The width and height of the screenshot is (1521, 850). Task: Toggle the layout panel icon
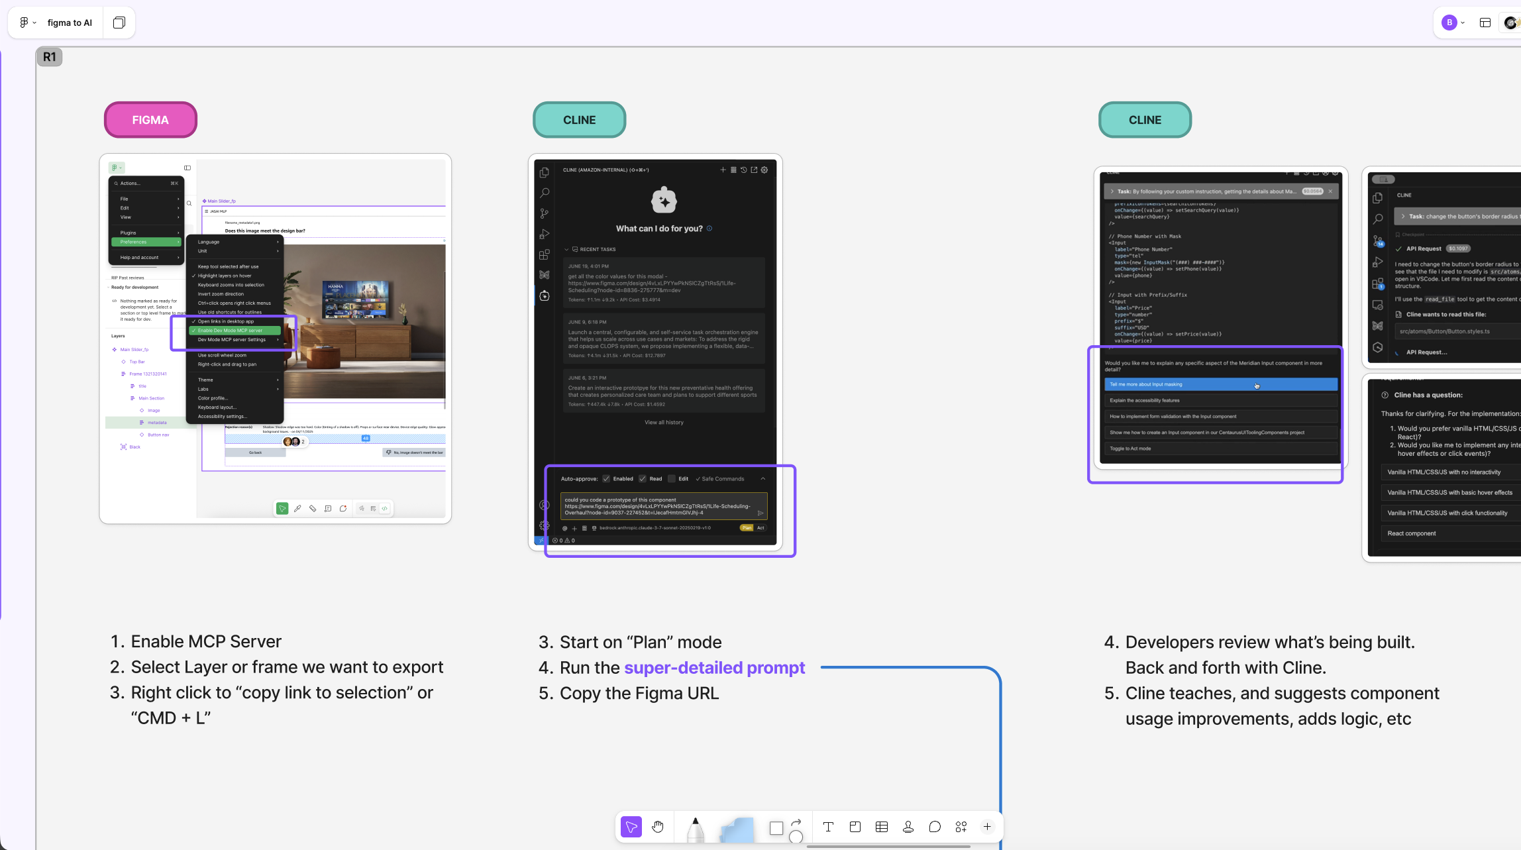pos(1485,23)
